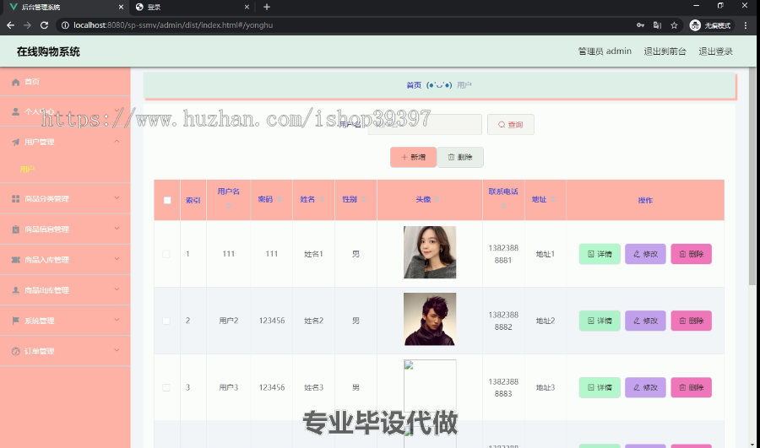The image size is (760, 448).
Task: Click the site info icon in address bar
Action: point(65,25)
